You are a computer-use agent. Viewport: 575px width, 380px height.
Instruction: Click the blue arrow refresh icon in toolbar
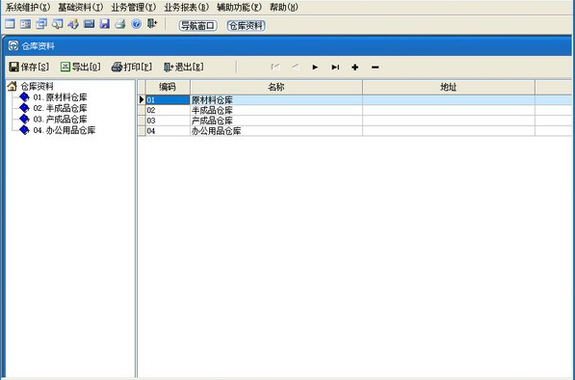(73, 24)
